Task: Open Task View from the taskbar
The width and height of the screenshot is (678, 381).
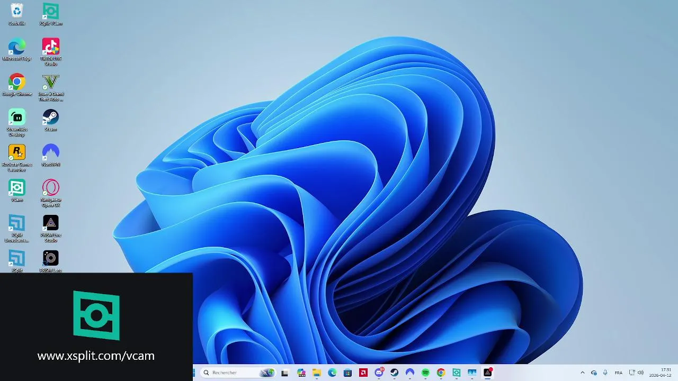Action: click(x=284, y=373)
